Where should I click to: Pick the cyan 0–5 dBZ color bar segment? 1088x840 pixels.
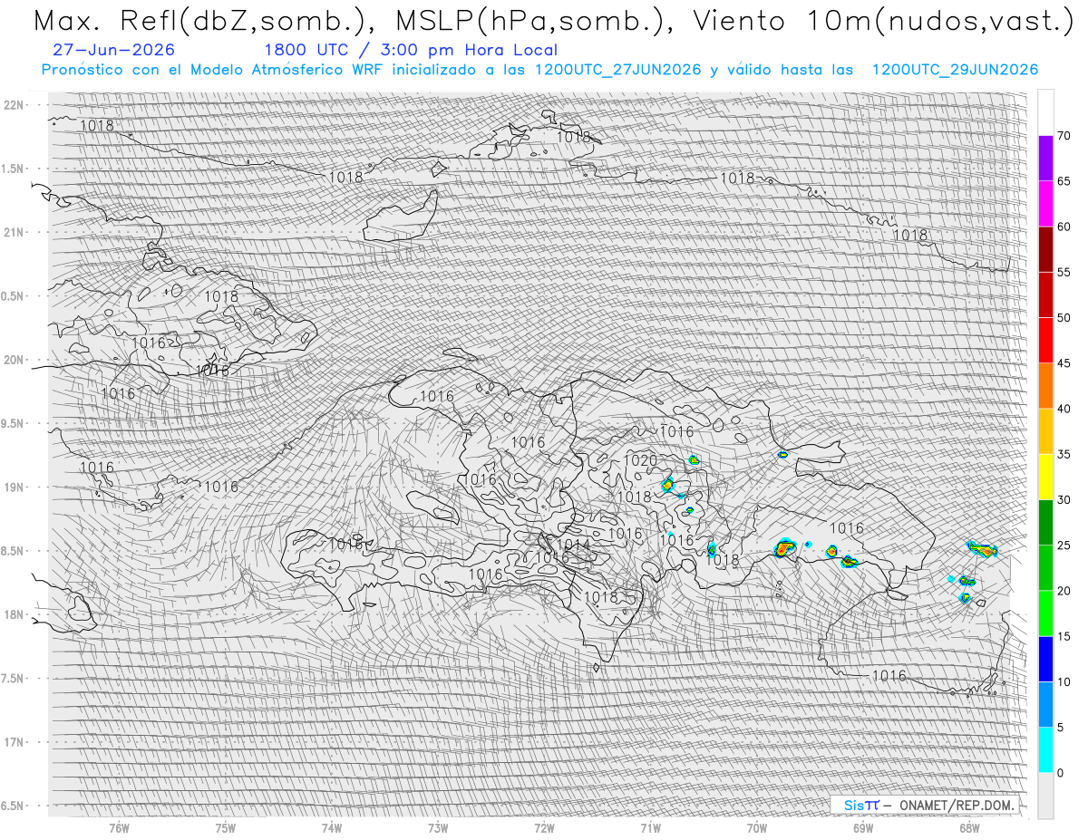[1045, 749]
